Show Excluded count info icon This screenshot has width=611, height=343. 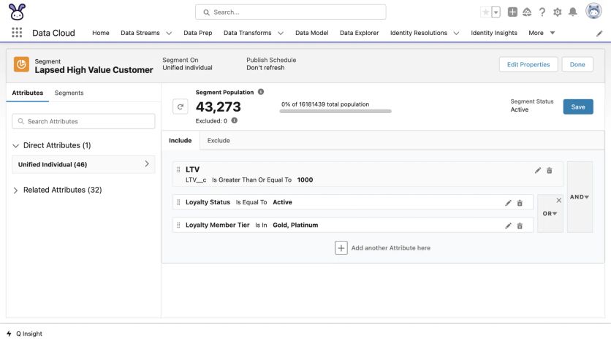pyautogui.click(x=234, y=120)
